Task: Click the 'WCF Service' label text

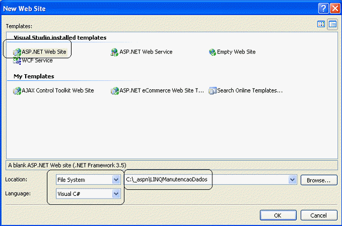Action: tap(37, 60)
